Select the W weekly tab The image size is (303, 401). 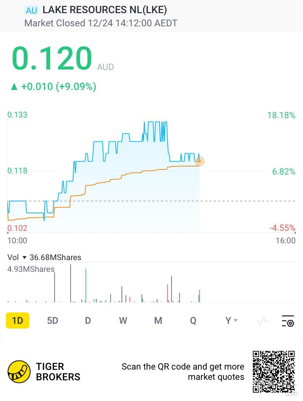[x=123, y=321]
